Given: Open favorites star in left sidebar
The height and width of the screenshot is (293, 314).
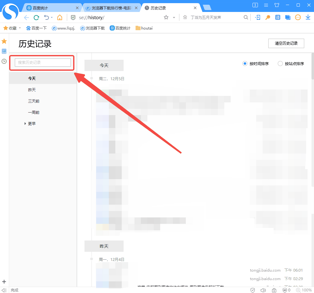Looking at the screenshot, I should (x=4, y=41).
